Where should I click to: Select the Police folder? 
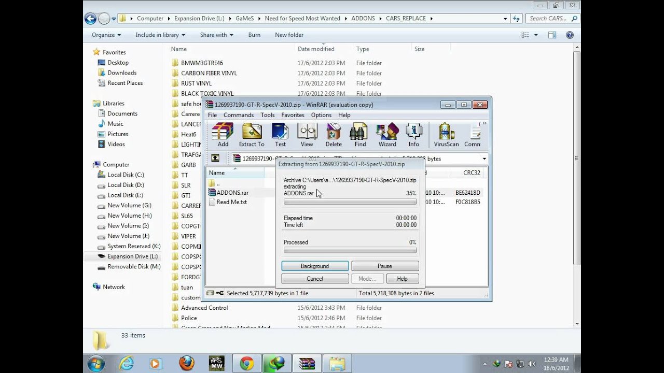click(x=189, y=318)
